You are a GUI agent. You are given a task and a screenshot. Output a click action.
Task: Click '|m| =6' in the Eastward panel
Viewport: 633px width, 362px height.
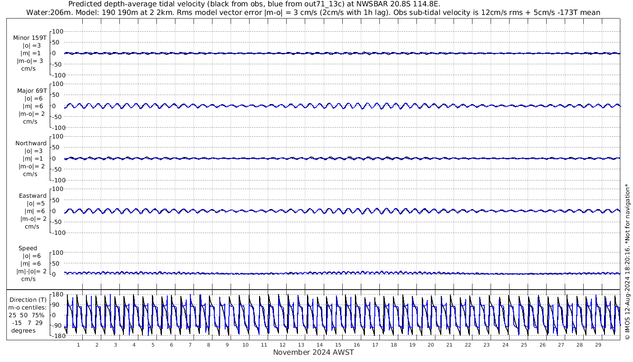pos(35,211)
